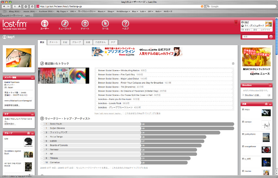
Task: Click the last.fm search input field
Action: tap(255, 37)
